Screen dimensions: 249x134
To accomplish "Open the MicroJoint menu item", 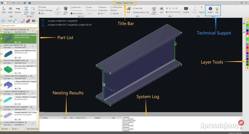I will [103, 10].
